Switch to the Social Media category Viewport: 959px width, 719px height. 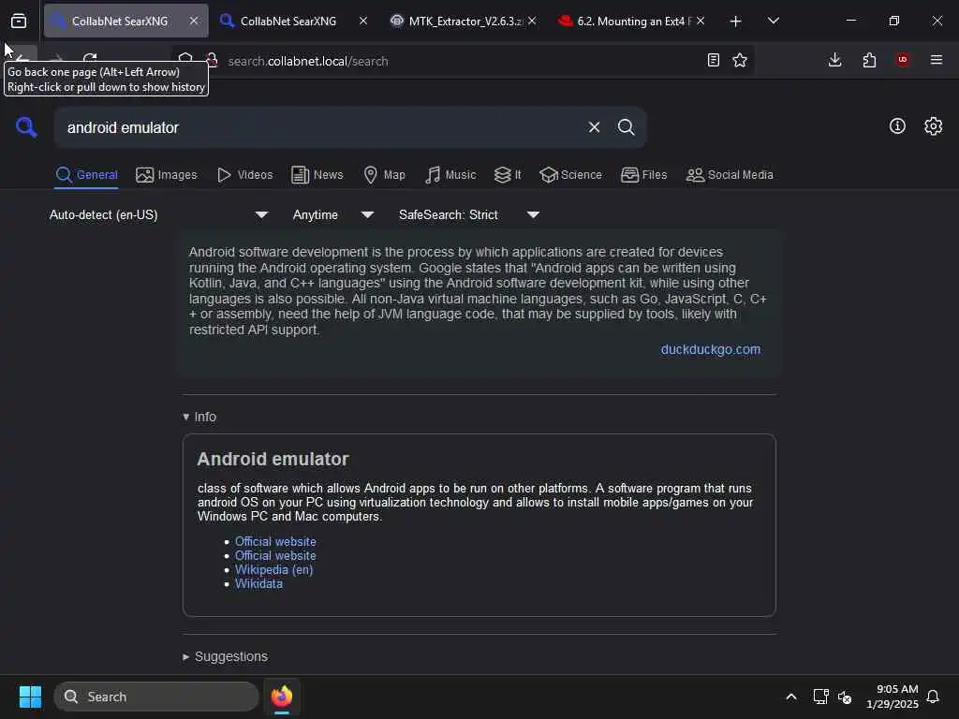(730, 175)
